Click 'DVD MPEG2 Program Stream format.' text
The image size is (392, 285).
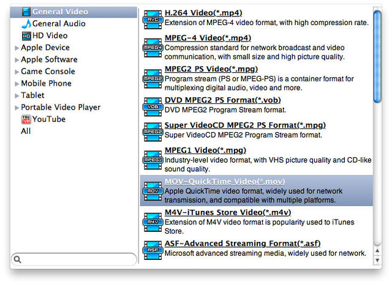click(x=225, y=110)
